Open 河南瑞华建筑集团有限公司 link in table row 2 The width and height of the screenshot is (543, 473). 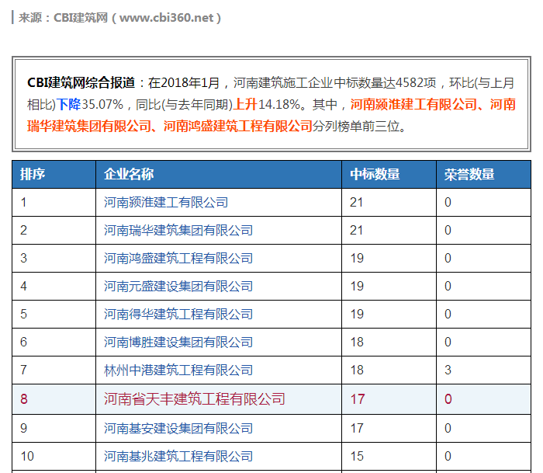(178, 231)
